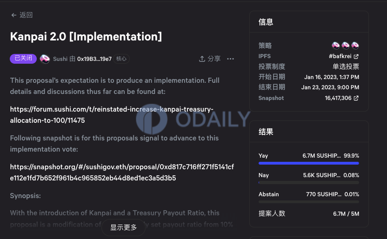The height and width of the screenshot is (239, 387).
Task: Open the 16,417,306 snapshot block link
Action: click(338, 98)
